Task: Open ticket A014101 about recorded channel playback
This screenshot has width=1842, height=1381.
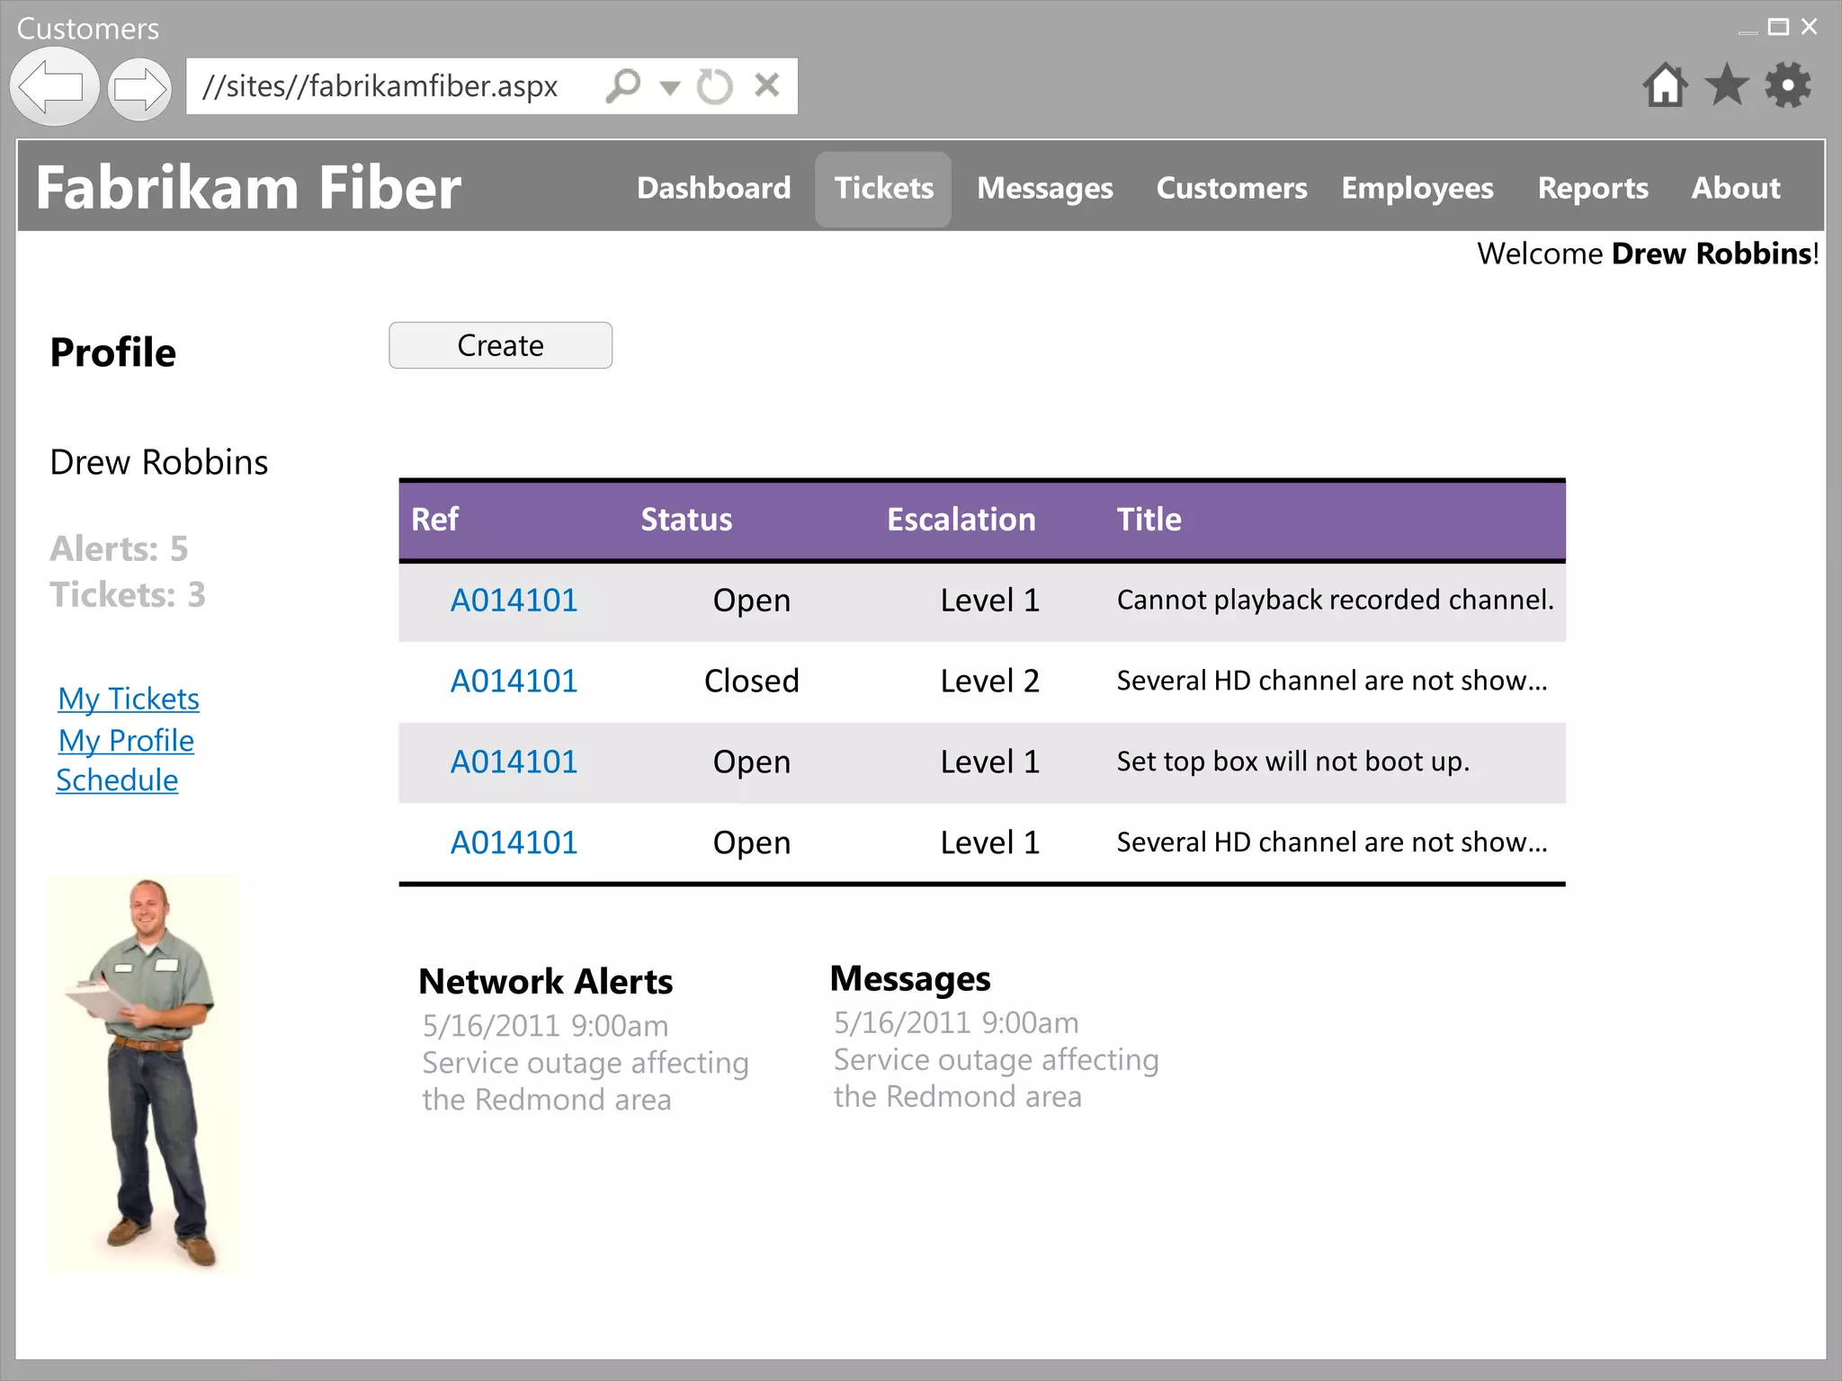Action: pyautogui.click(x=514, y=600)
